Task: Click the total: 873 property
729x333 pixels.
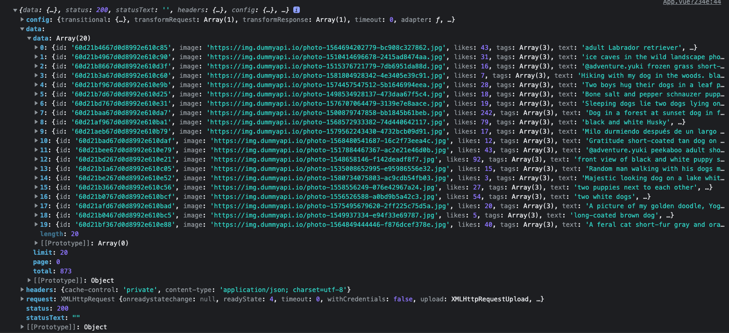Action: [x=52, y=271]
